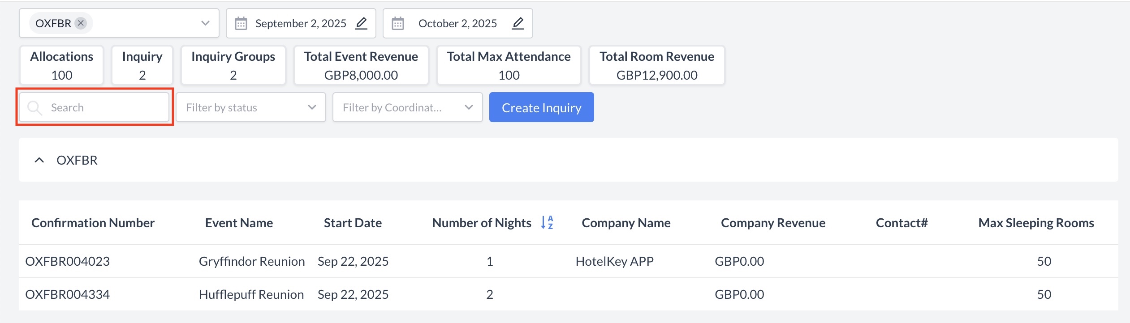Screen dimensions: 1130x323
Task: Open the Filter by Coordinator dropdown
Action: click(407, 108)
